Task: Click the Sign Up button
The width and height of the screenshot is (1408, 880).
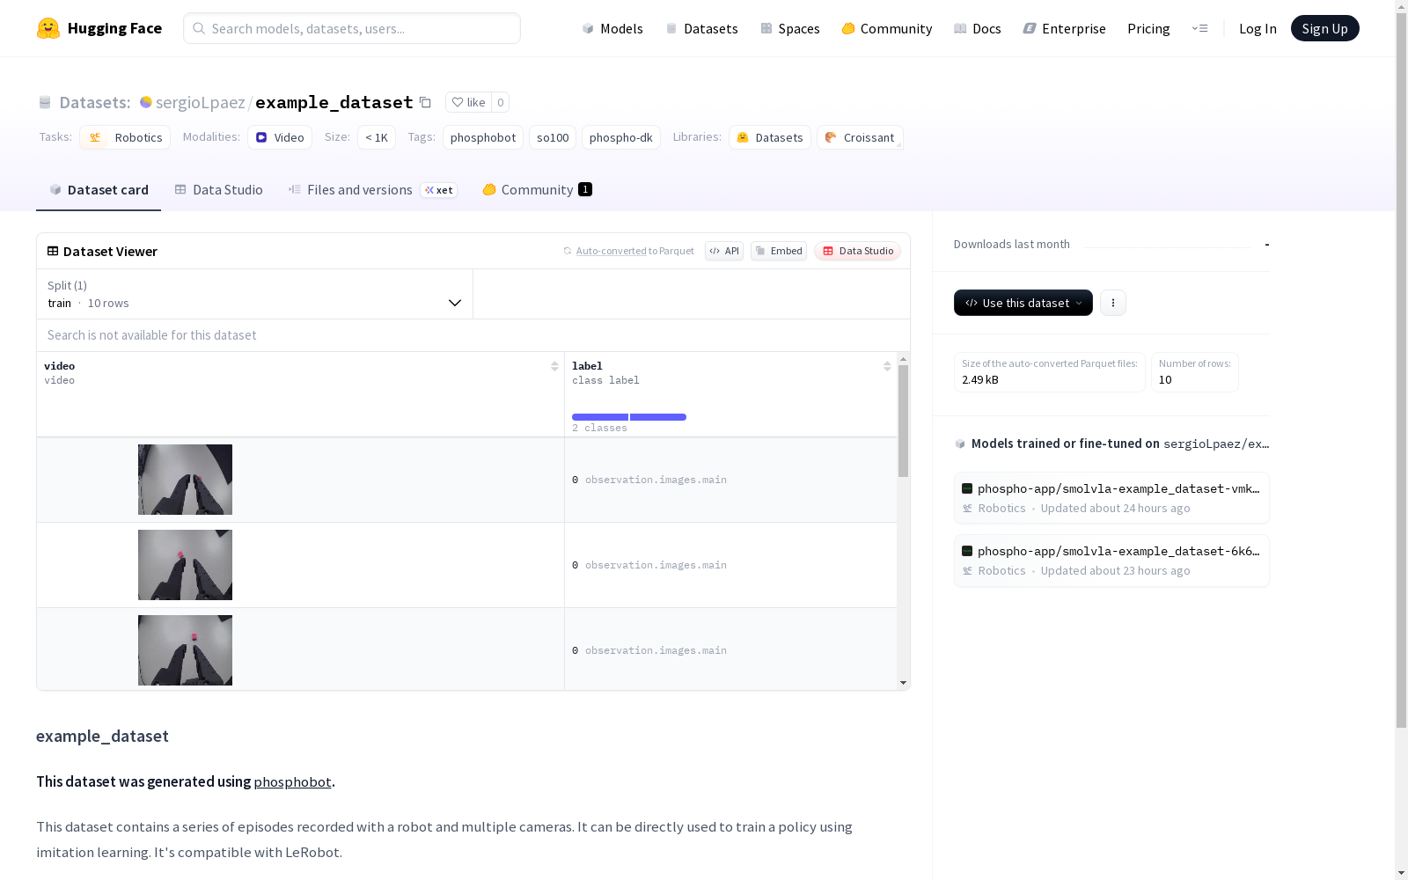Action: (1324, 28)
